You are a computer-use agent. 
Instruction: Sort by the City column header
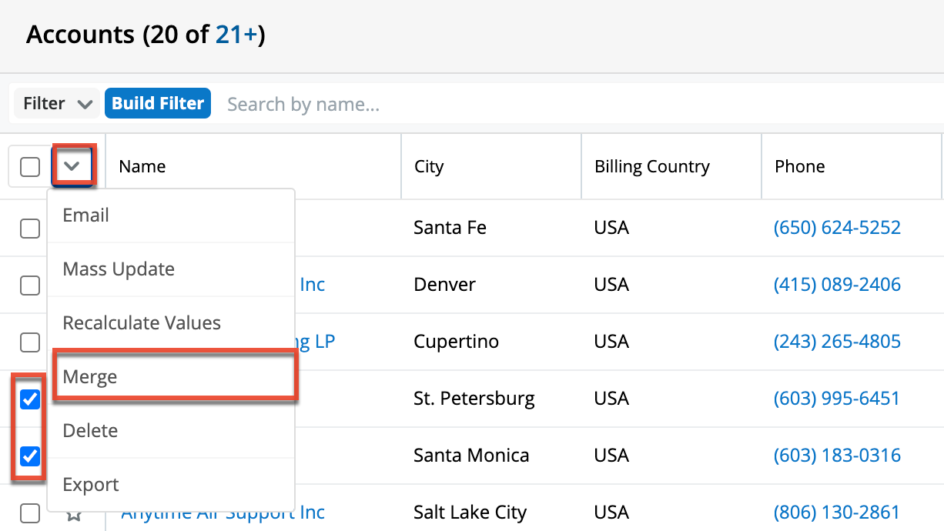(429, 166)
